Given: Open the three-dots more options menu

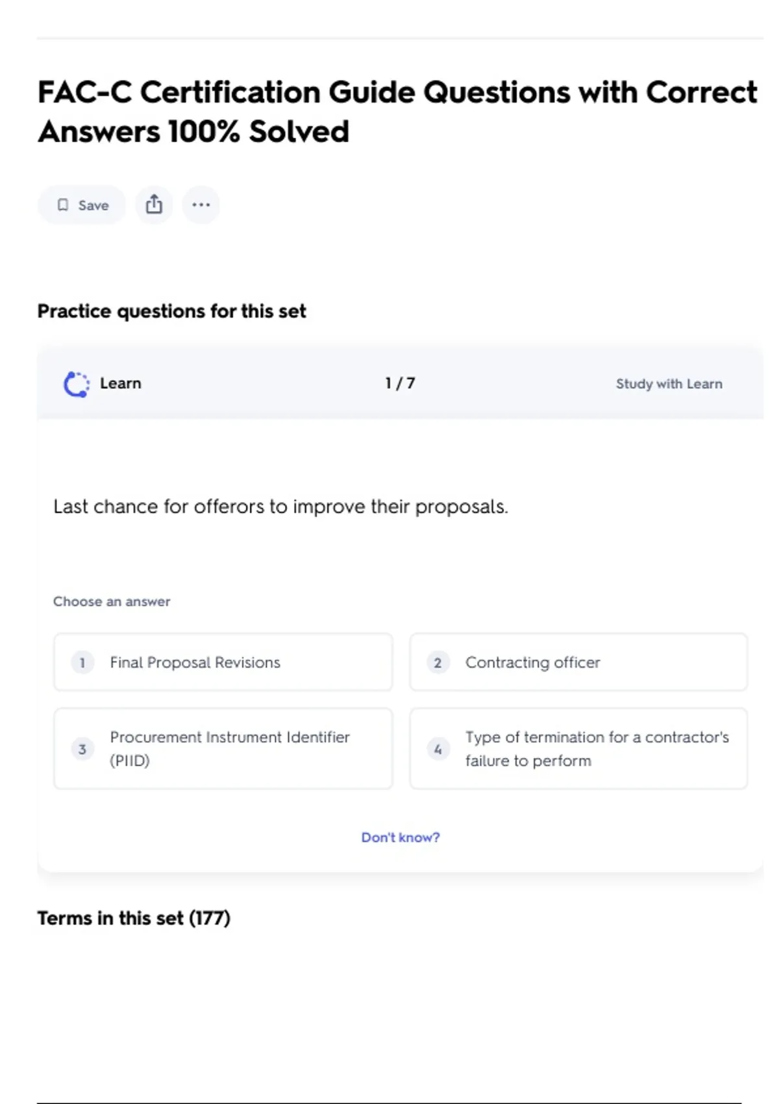Looking at the screenshot, I should point(201,205).
